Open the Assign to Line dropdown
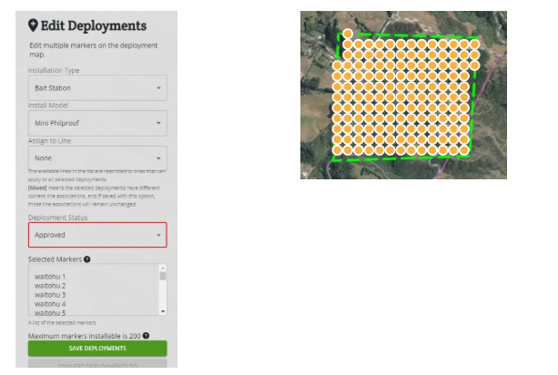The height and width of the screenshot is (375, 558). click(97, 157)
